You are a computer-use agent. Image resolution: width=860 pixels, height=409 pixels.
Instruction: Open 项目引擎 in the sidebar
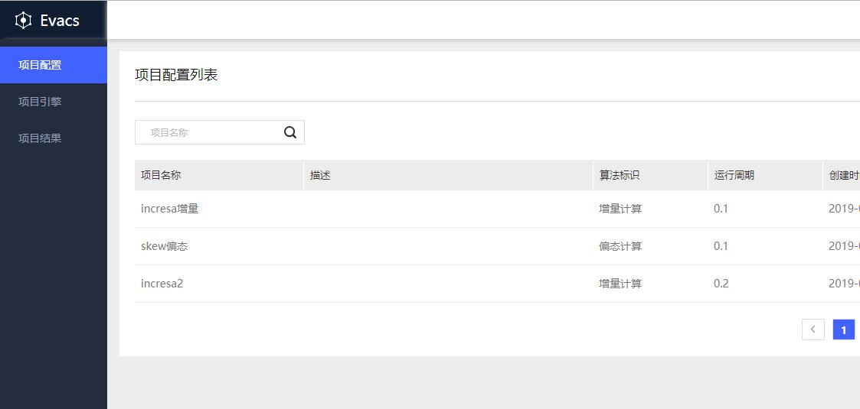tap(40, 102)
